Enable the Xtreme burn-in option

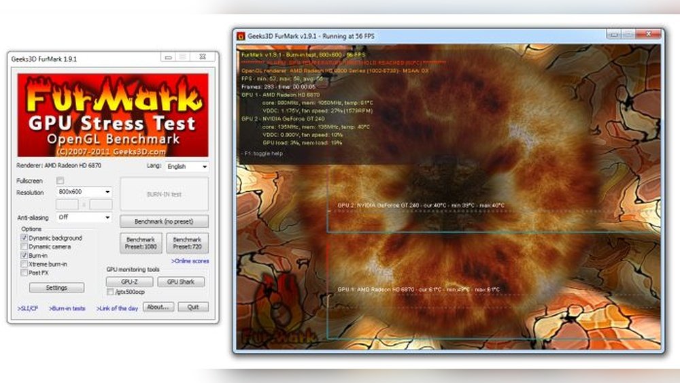click(x=24, y=263)
